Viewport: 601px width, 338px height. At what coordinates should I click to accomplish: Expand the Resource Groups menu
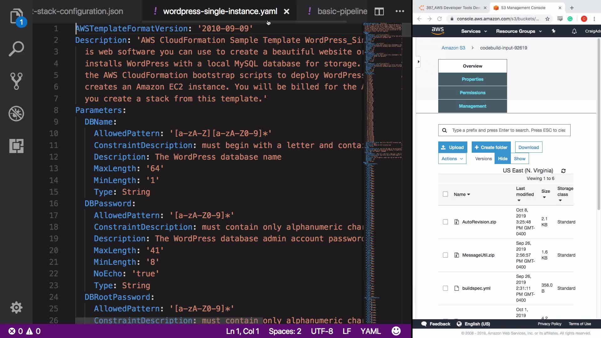[519, 31]
